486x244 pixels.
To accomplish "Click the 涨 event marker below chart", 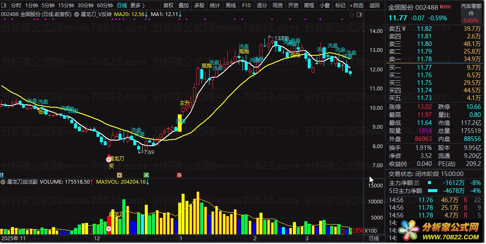I will (179, 175).
